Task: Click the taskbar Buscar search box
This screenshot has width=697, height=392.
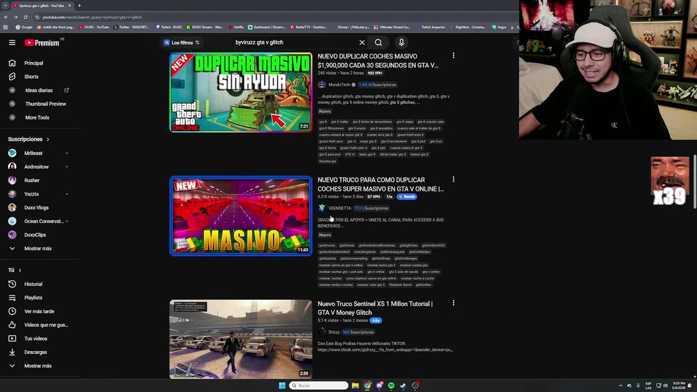Action: [319, 385]
